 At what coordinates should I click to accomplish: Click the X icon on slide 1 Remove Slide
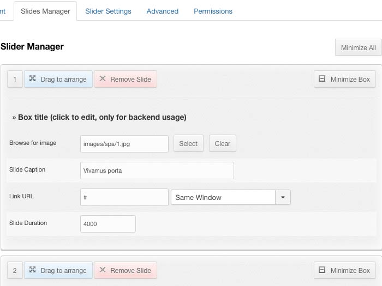pos(103,79)
